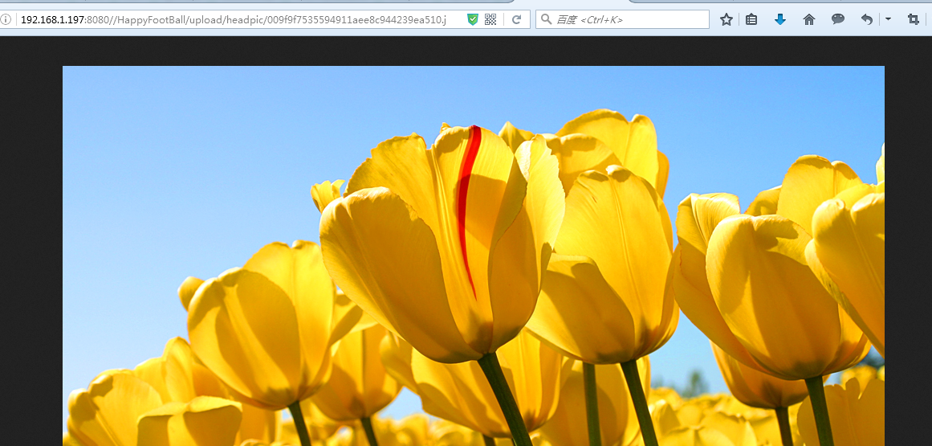Expand the dropdown arrow beside undo icon

888,19
